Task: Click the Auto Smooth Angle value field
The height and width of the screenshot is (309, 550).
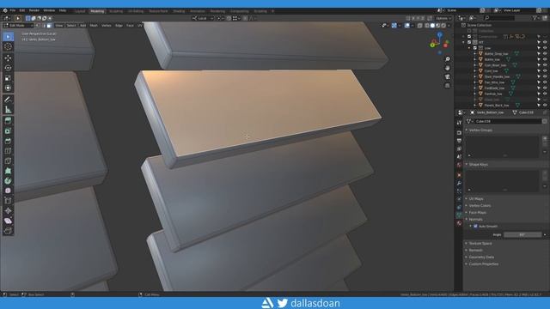Action: pos(522,234)
